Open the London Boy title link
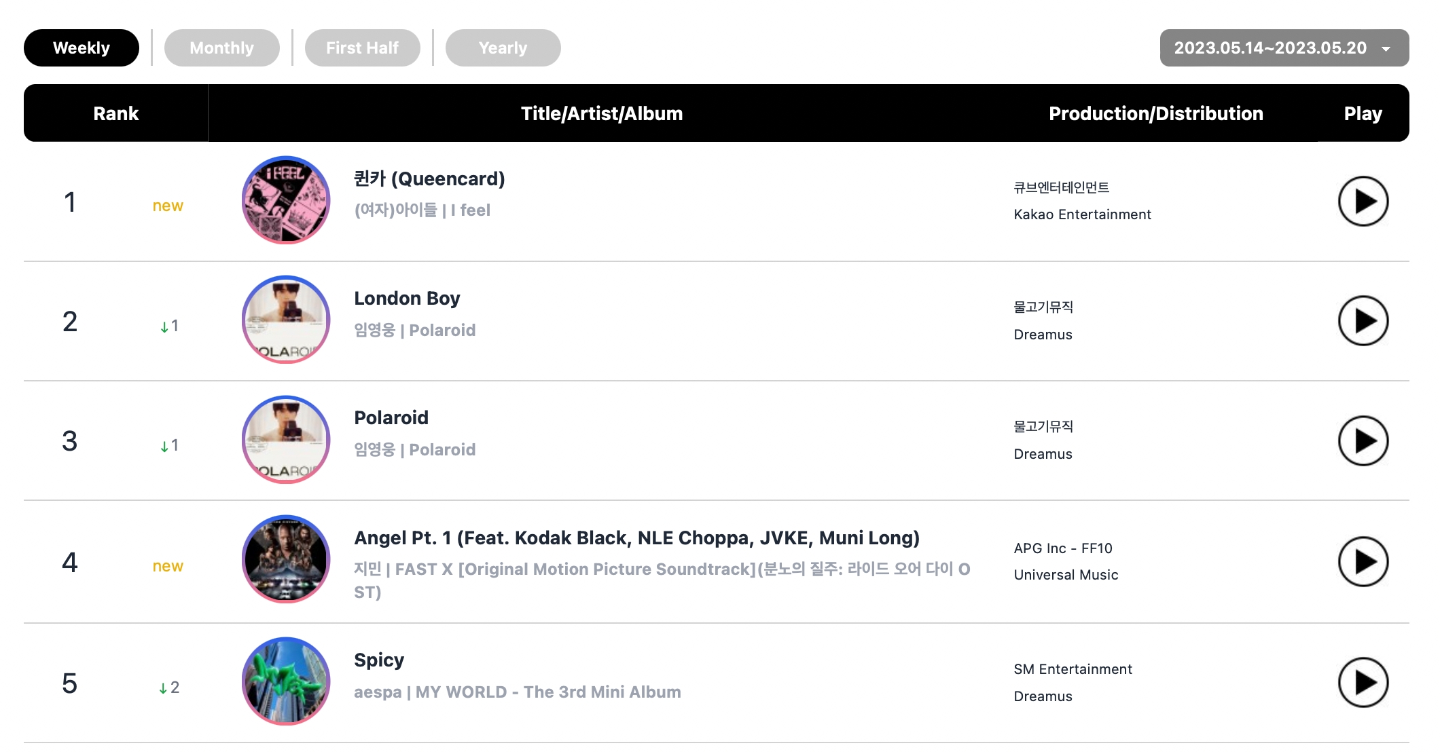This screenshot has height=752, width=1440. pyautogui.click(x=407, y=299)
